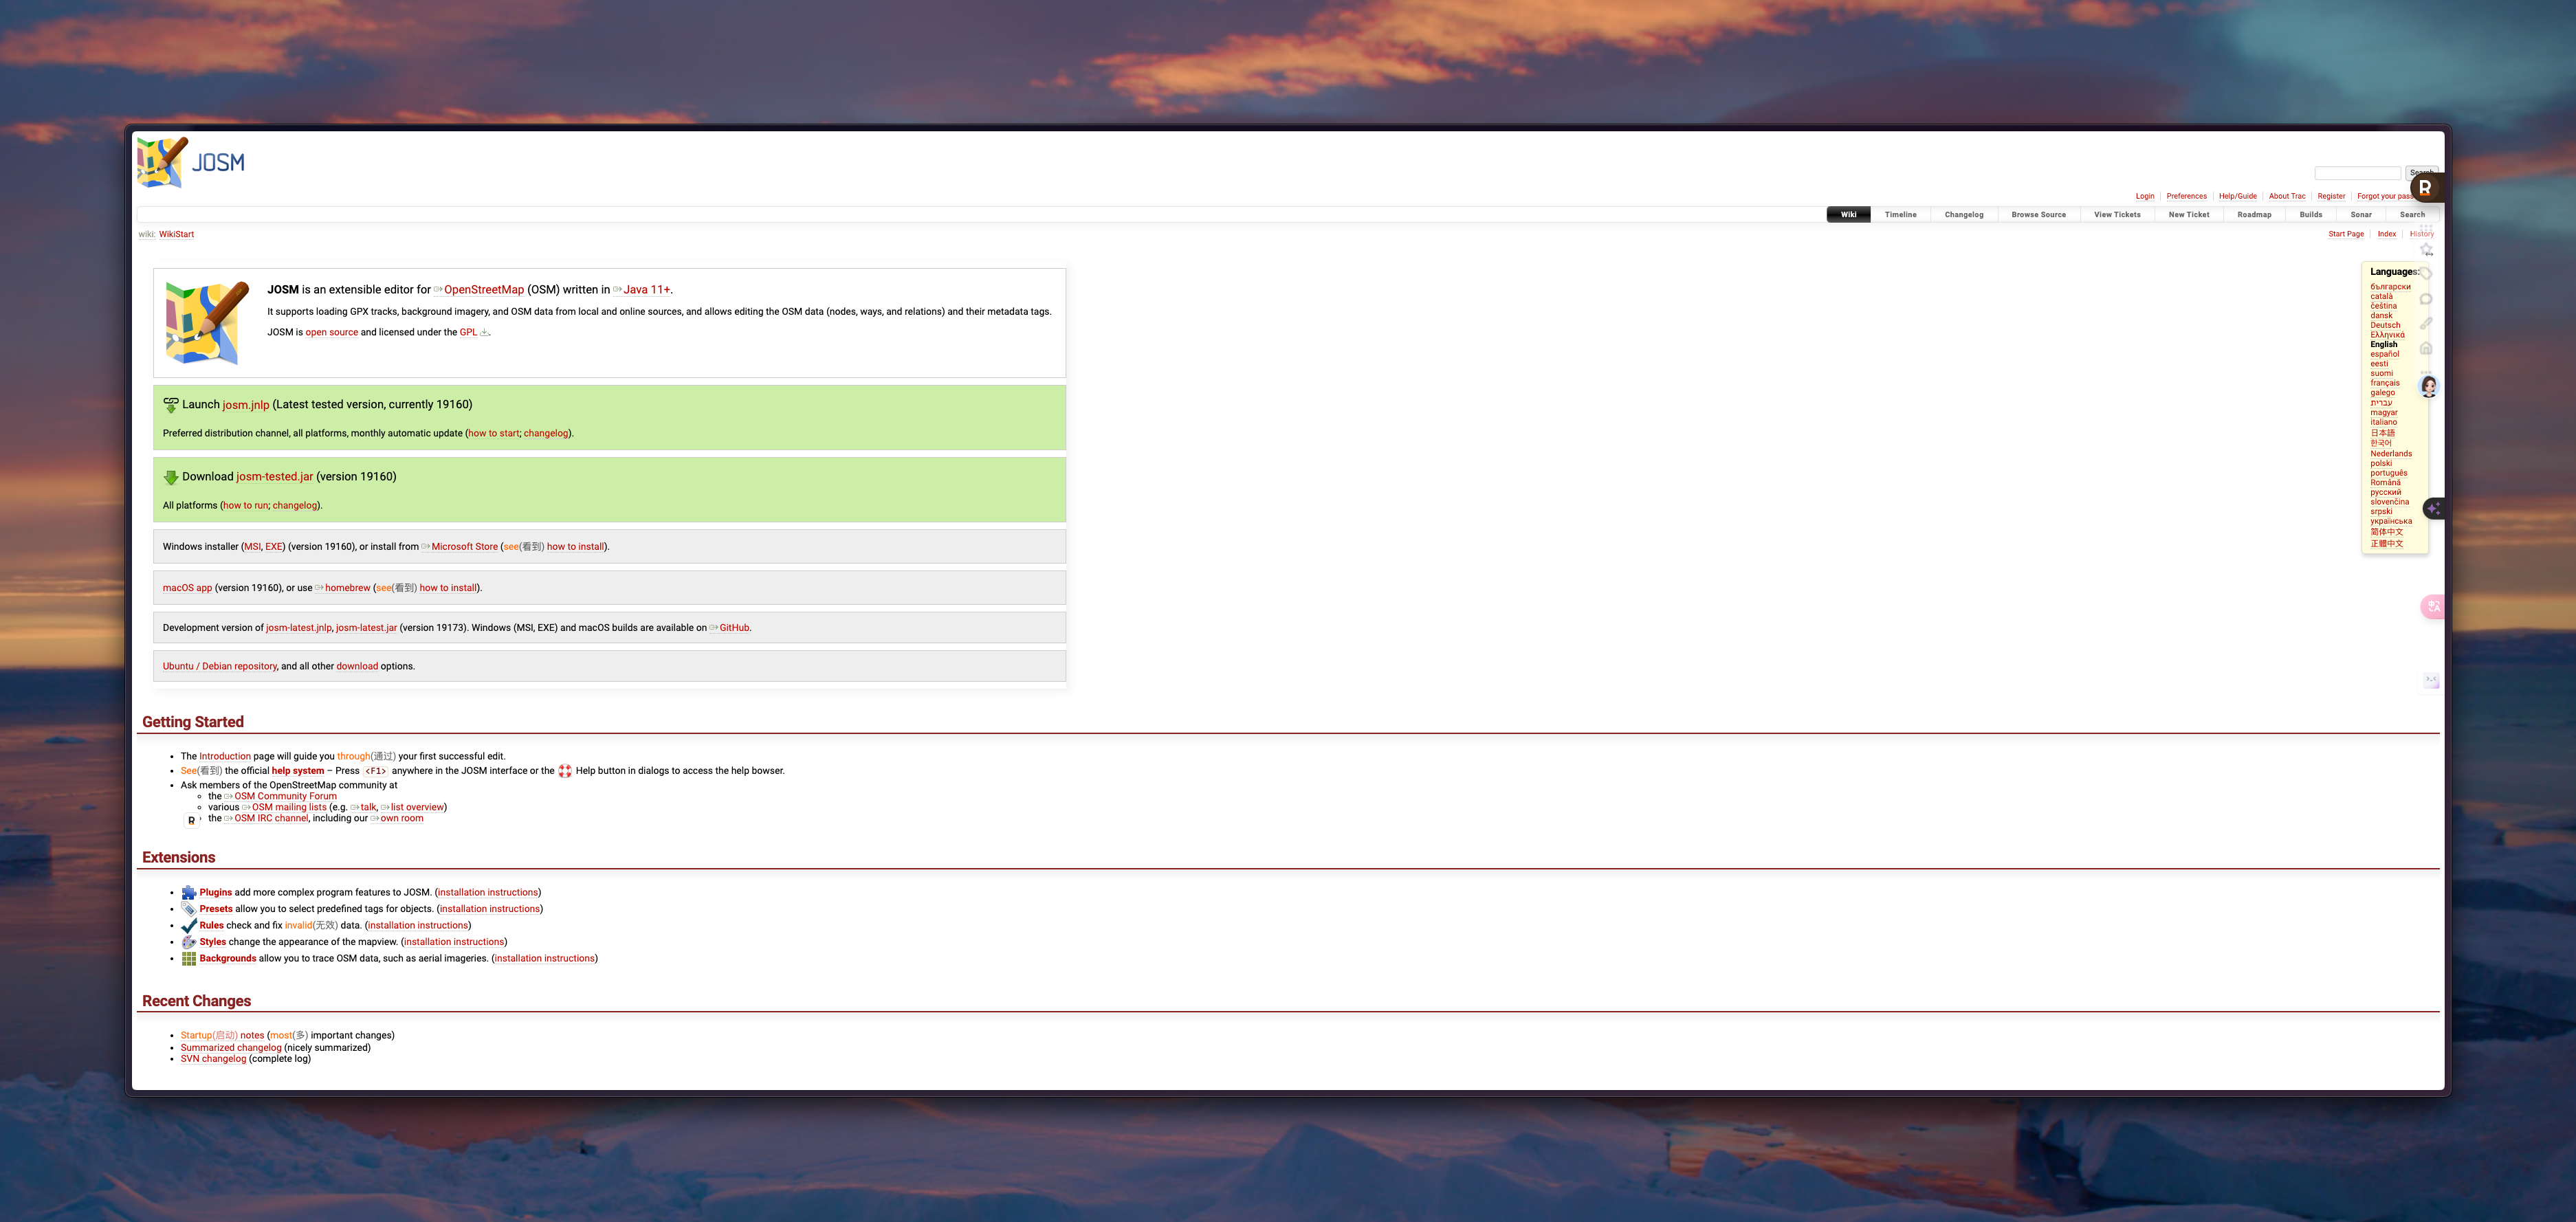
Task: Open the Preferences link
Action: click(2186, 197)
